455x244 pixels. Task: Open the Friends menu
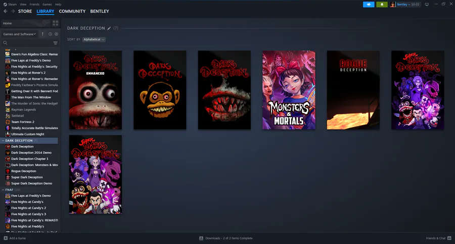34,5
